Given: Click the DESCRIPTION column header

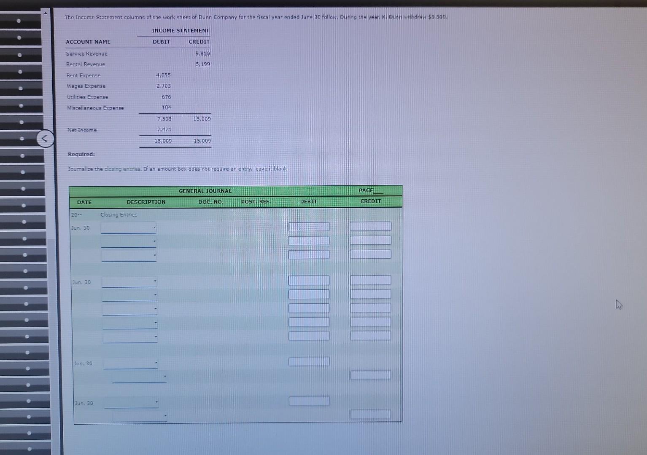Looking at the screenshot, I should 146,202.
